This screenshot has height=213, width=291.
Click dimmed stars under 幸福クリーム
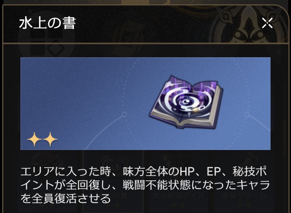(244, 205)
